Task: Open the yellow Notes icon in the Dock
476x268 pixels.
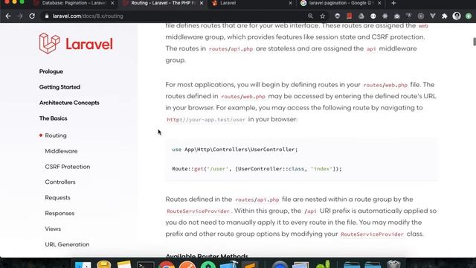Action: pyautogui.click(x=124, y=265)
